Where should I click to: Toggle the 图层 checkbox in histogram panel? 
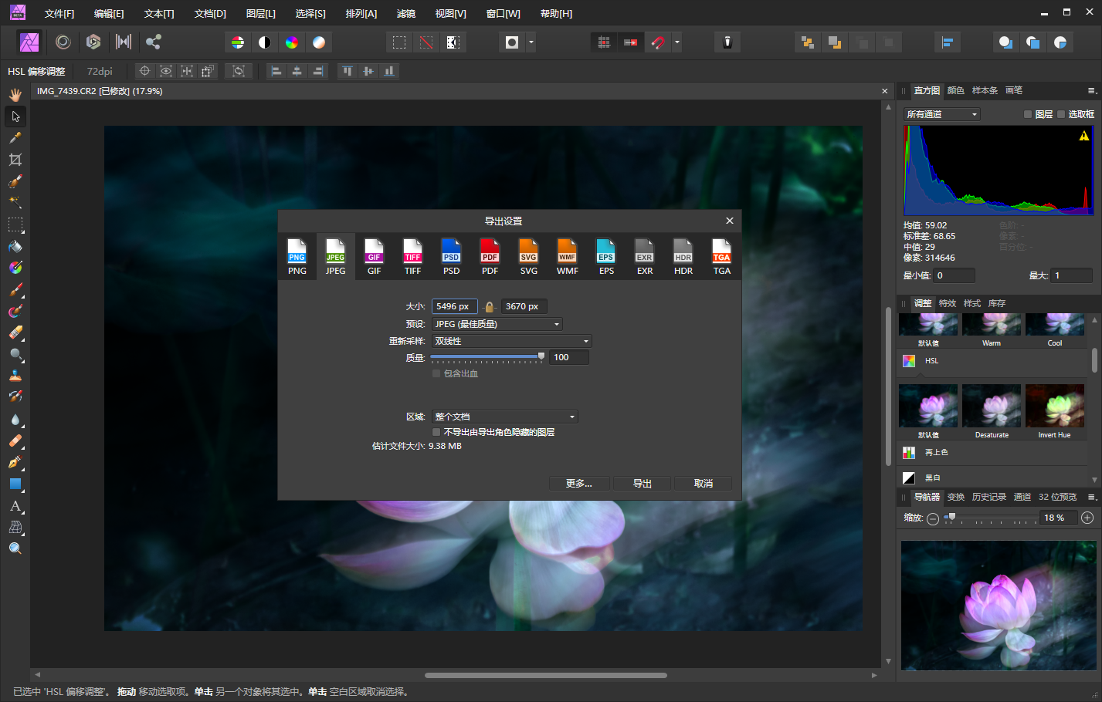(1028, 114)
